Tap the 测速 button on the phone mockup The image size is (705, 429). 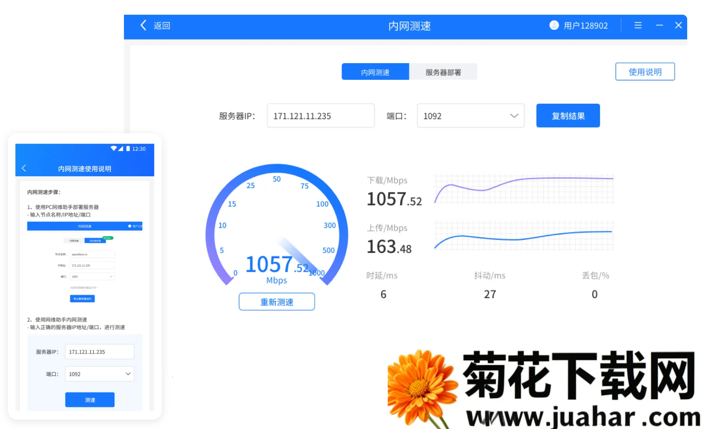[89, 400]
